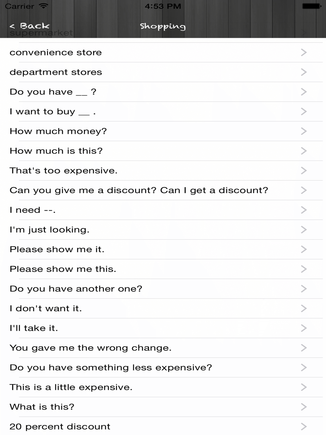Go back using the Back button
The width and height of the screenshot is (326, 435).
point(30,26)
